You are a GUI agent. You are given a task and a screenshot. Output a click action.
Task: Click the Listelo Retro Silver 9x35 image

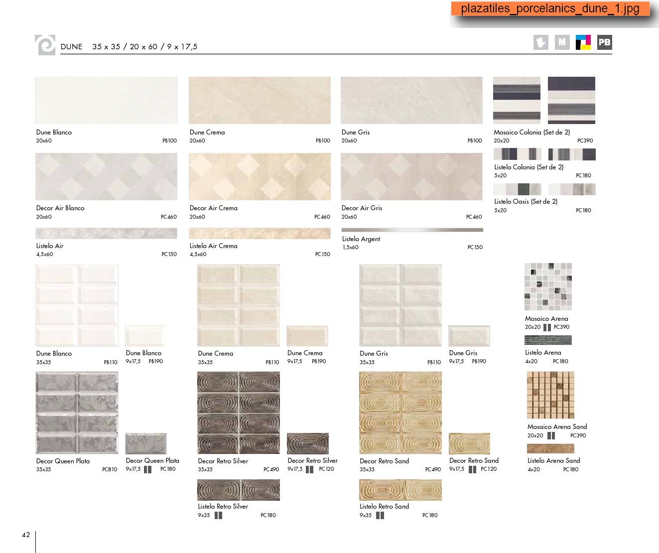click(x=239, y=490)
